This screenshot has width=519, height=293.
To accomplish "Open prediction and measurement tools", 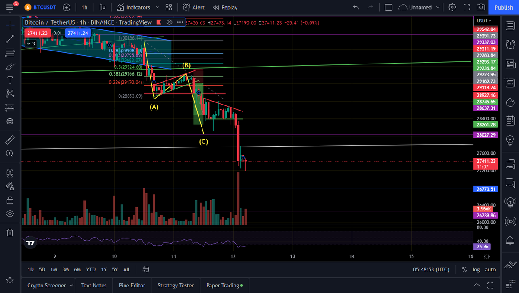I will [x=10, y=108].
